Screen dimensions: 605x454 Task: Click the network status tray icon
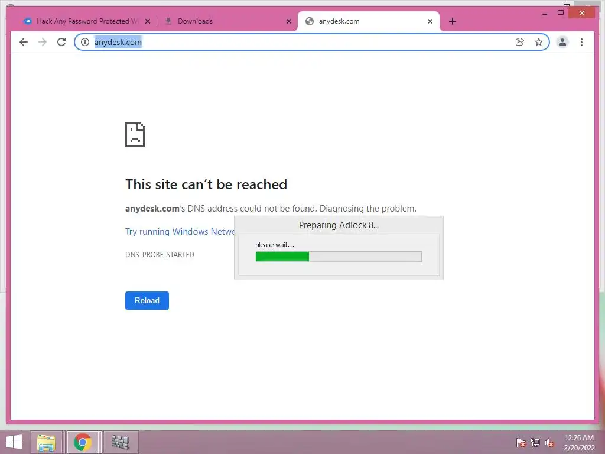[535, 442]
